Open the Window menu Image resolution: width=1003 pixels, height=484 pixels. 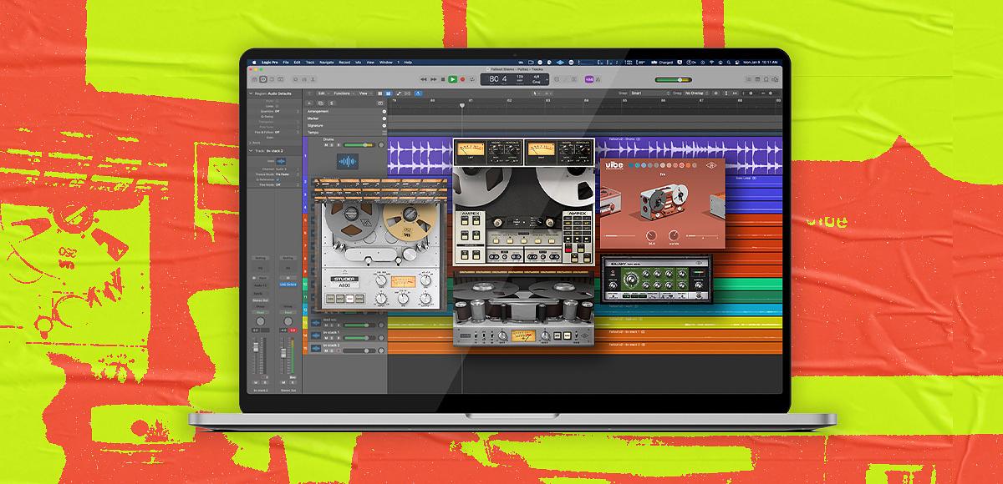point(386,63)
